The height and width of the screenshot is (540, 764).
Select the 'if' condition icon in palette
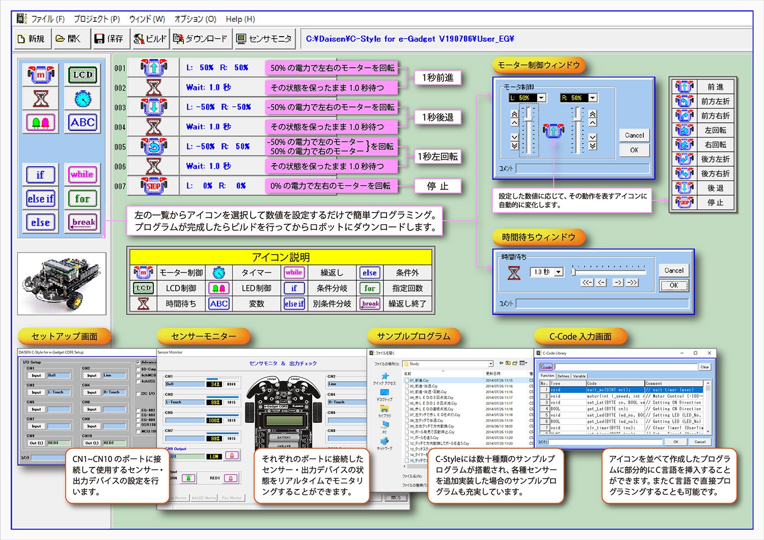pos(40,175)
